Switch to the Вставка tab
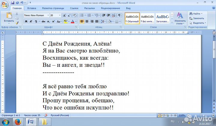216x126 pixels. coord(31,8)
